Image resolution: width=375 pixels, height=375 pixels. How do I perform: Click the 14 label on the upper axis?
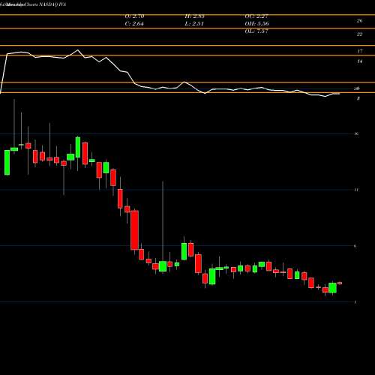click(x=359, y=61)
